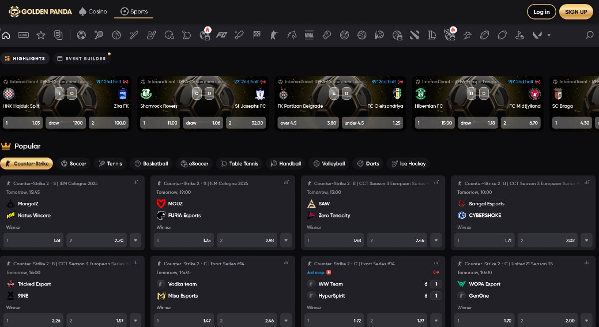Select the boxing glove icon
Screen dimensions: 599x327
pyautogui.click(x=327, y=35)
